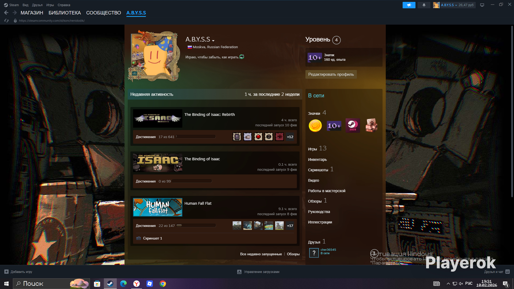Open Управление загрузками
514x289 pixels.
(258, 272)
